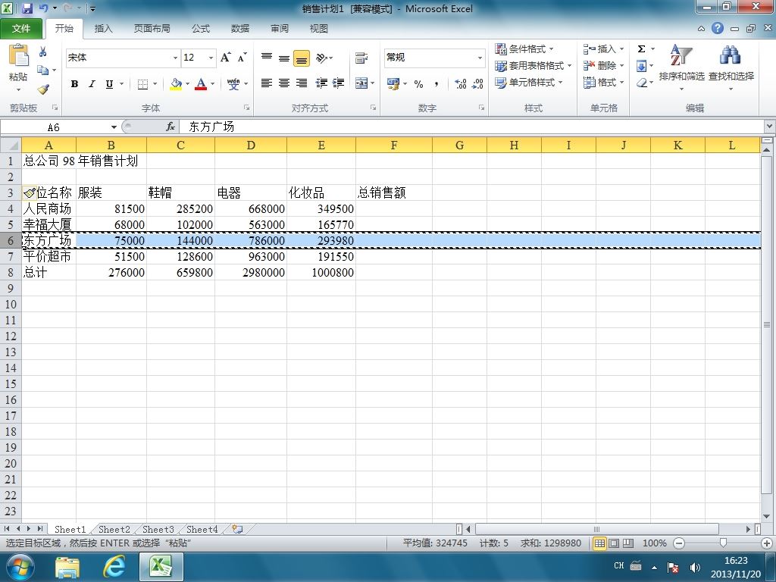Click the formula bar showing 东方广场
776x582 pixels.
click(471, 127)
